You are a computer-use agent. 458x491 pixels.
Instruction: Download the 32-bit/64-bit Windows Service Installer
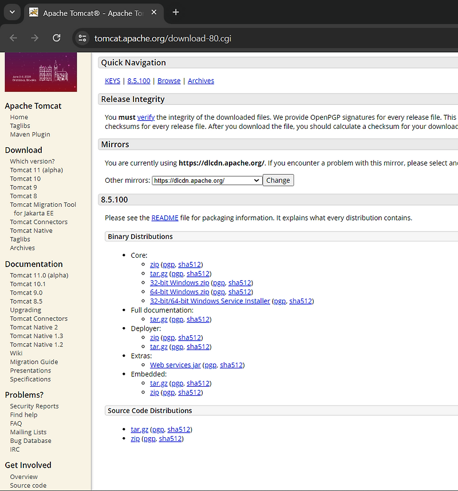210,301
